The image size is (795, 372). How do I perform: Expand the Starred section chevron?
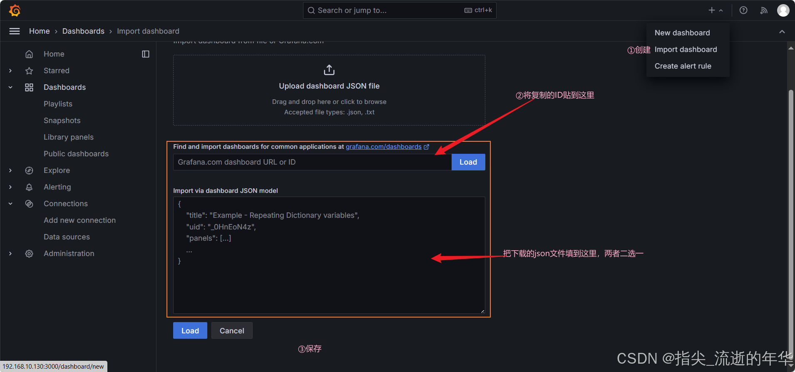click(x=10, y=71)
